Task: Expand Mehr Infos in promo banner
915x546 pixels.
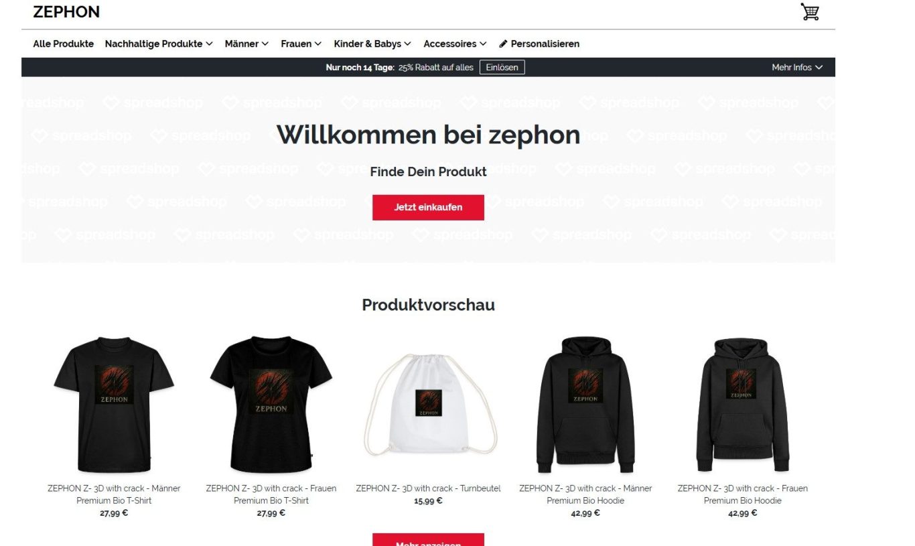Action: [796, 67]
